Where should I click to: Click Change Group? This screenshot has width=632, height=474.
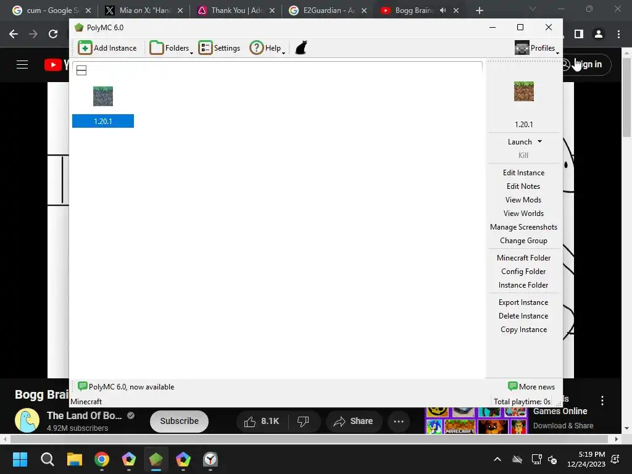(x=523, y=241)
